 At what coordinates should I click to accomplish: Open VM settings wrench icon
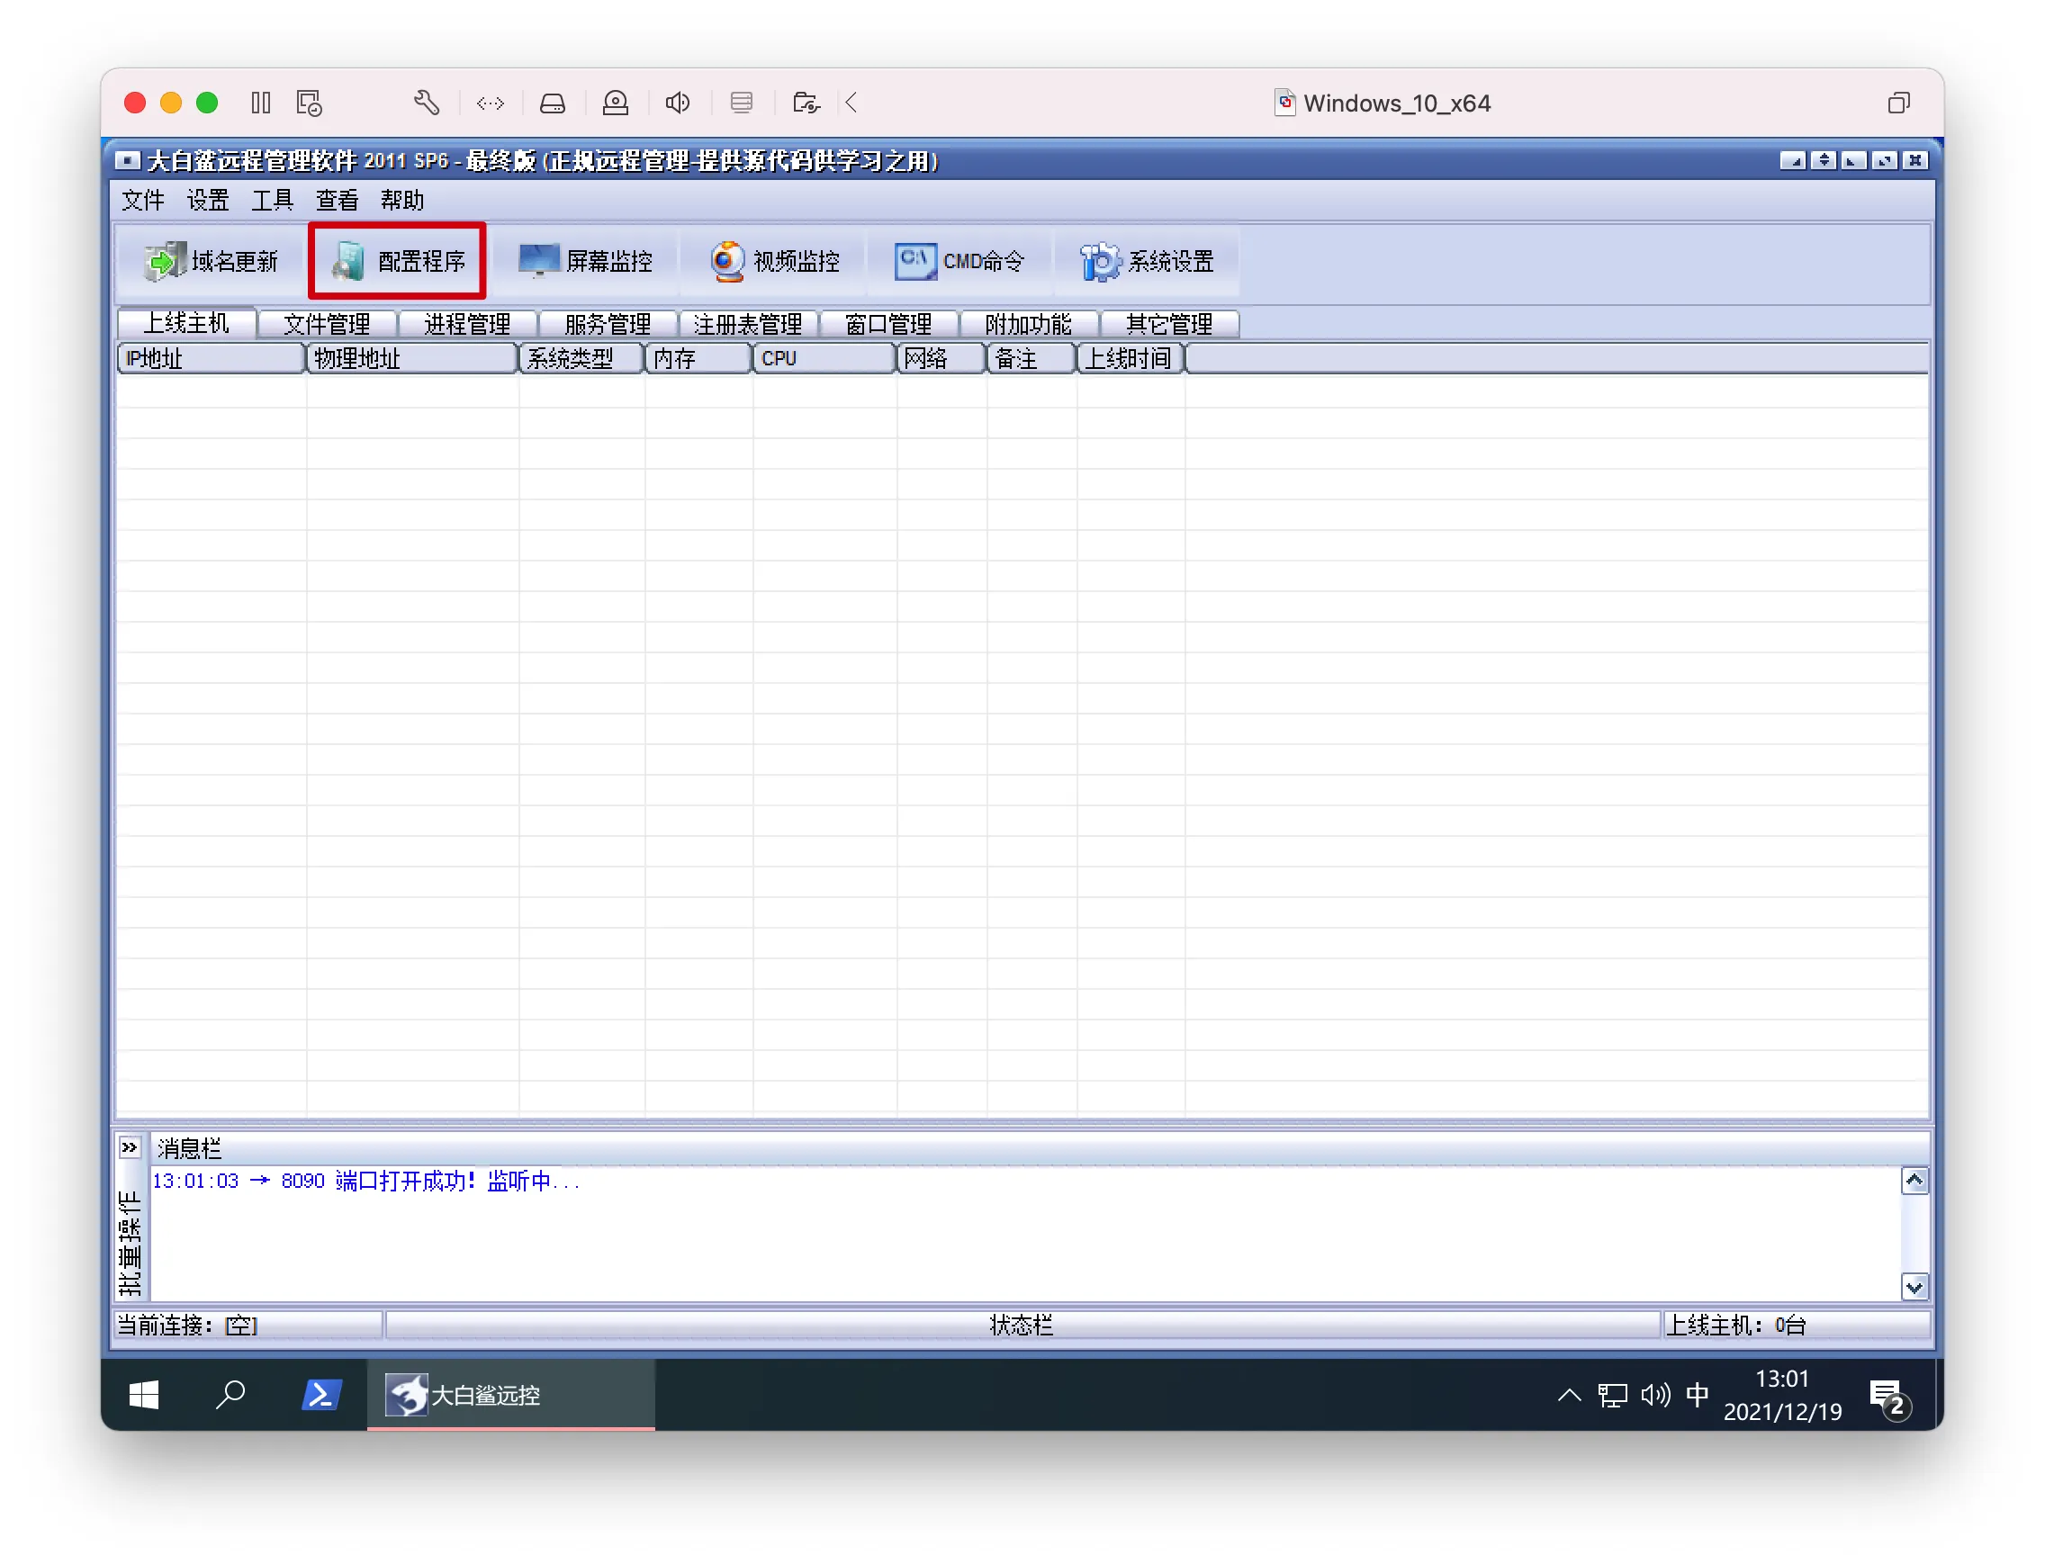[427, 103]
